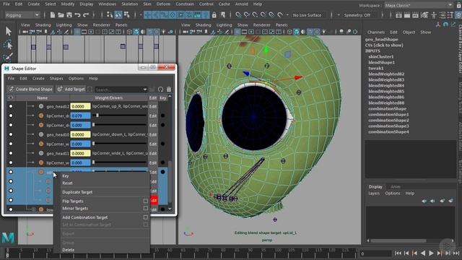Image resolution: width=462 pixels, height=260 pixels.
Task: Open a scene with the folder icon
Action: tap(61, 14)
